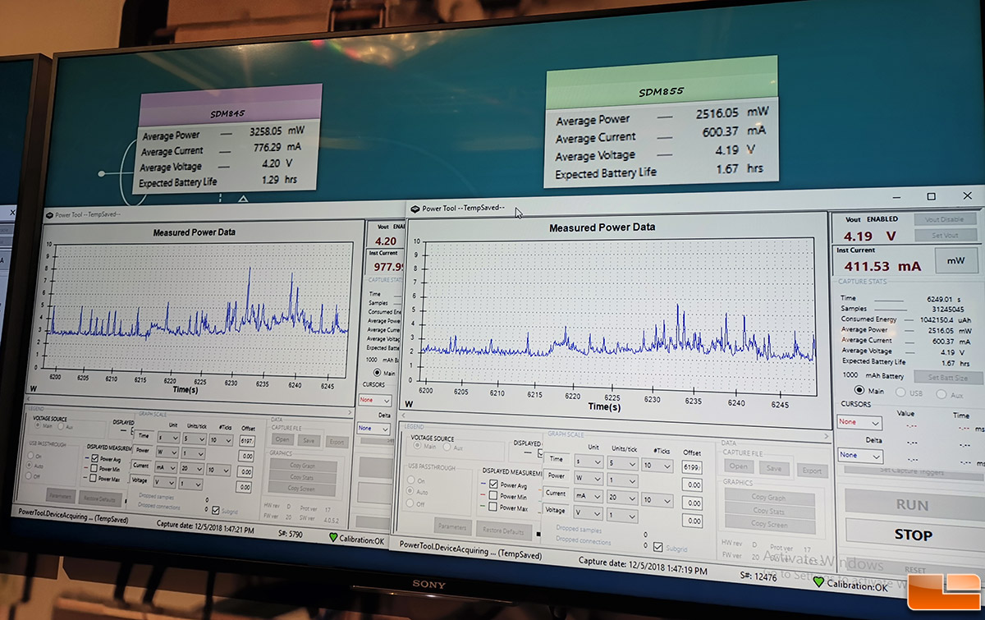Click Copy Graph button in right window
985x620 pixels.
(x=769, y=498)
